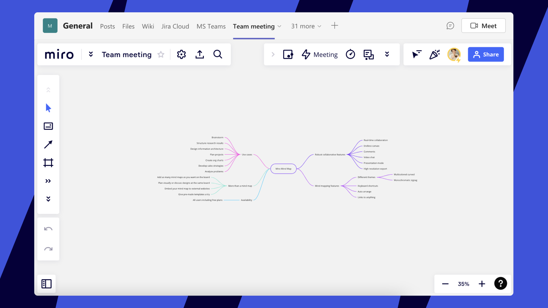Open the board search magnifier
The image size is (548, 308).
[218, 54]
